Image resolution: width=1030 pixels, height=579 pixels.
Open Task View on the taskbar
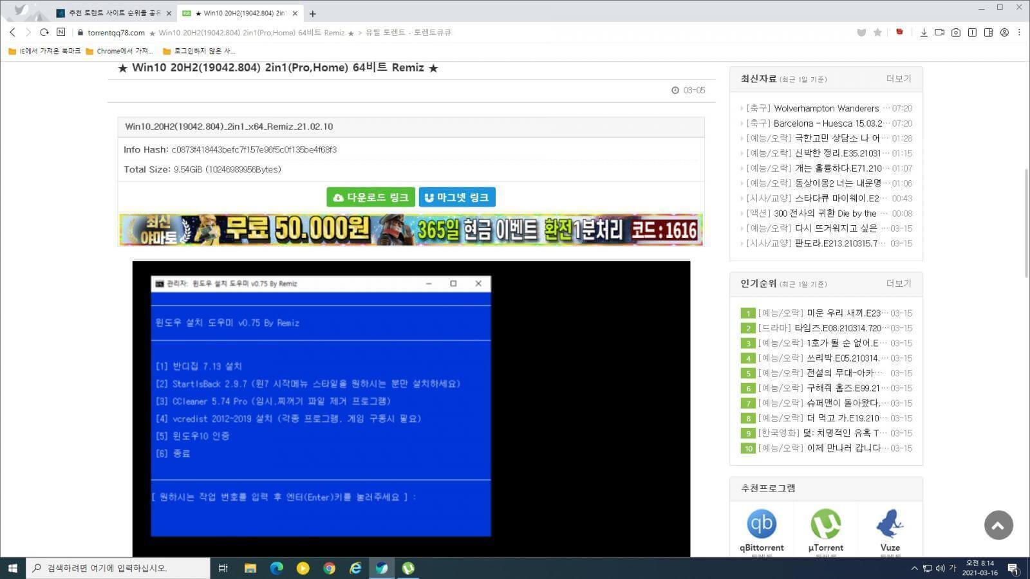coord(223,568)
